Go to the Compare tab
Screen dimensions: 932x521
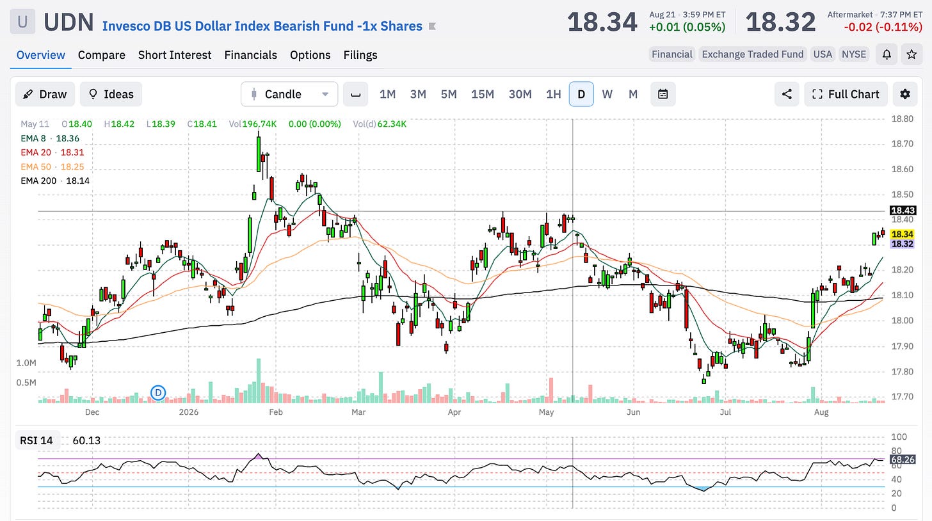[x=102, y=55]
